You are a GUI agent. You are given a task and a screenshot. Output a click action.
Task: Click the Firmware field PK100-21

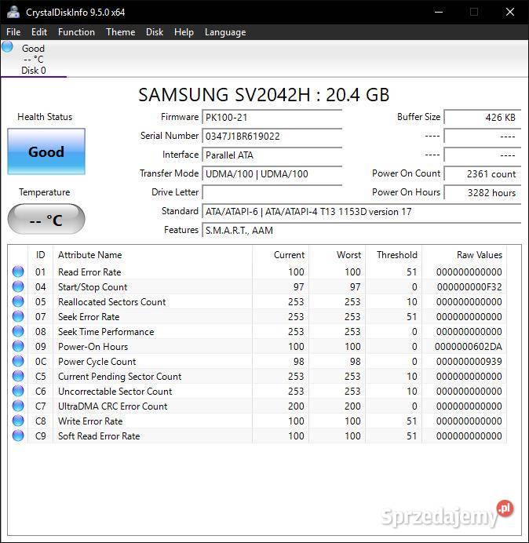pos(272,118)
